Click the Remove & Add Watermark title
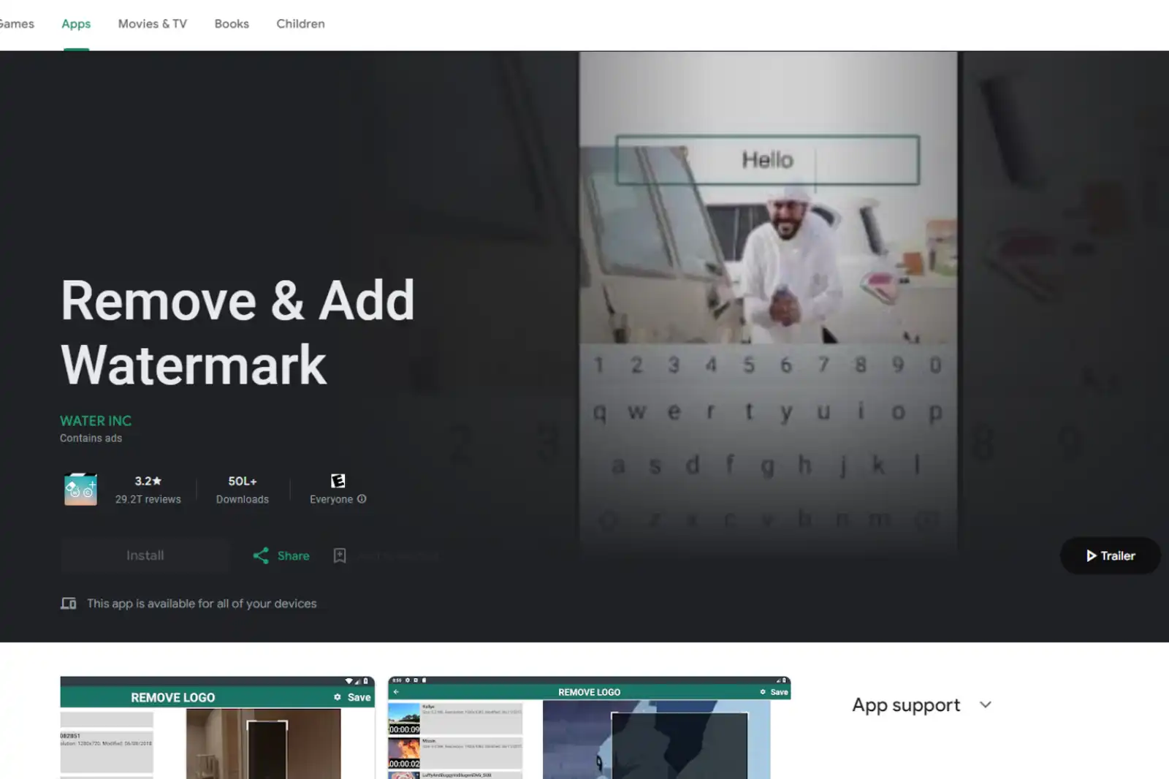Viewport: 1169px width, 779px height. (x=237, y=332)
